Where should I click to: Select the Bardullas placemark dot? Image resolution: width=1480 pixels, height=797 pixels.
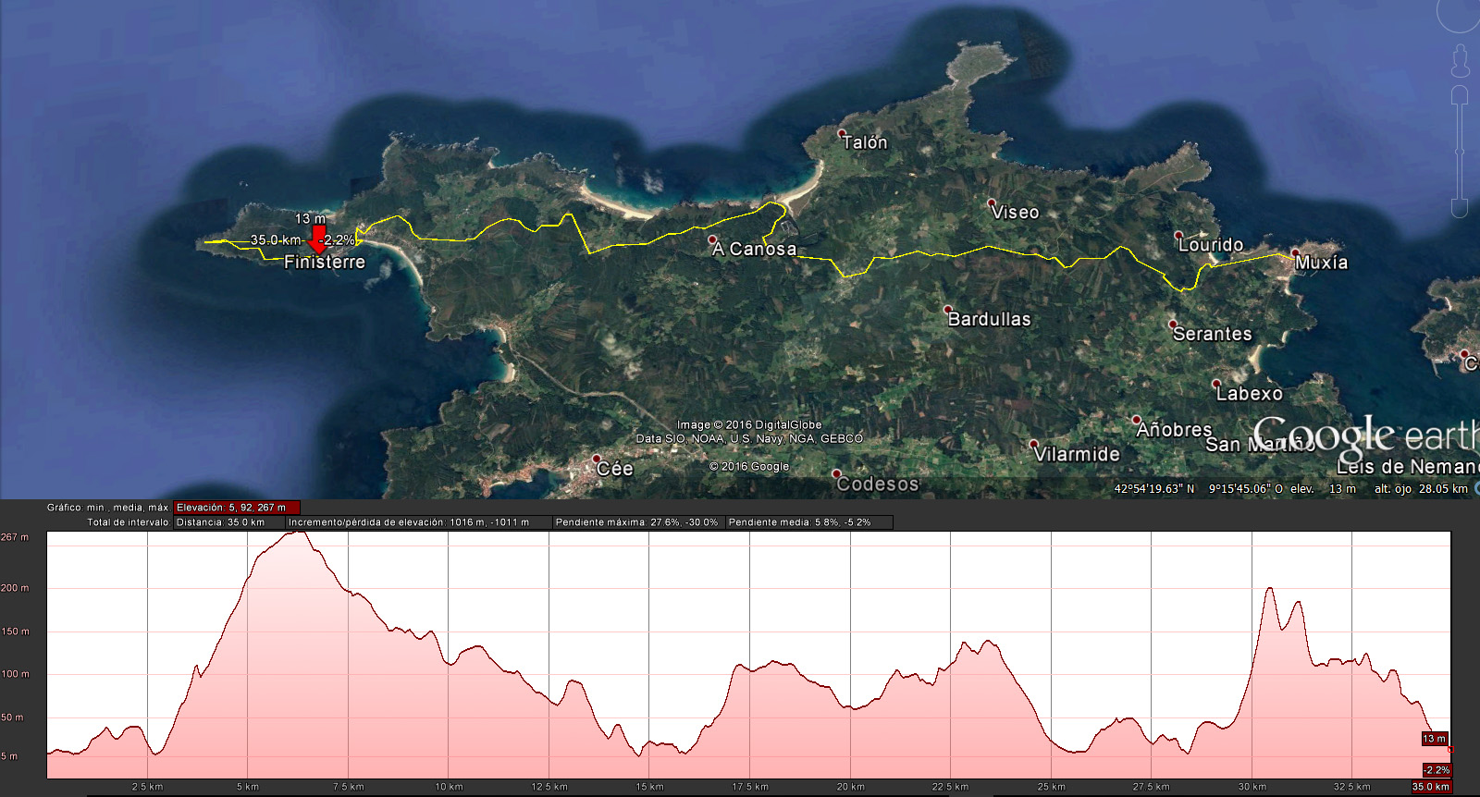947,310
